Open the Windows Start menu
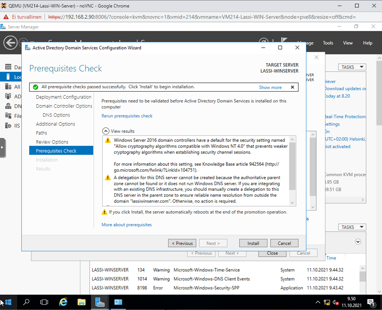 8,302
